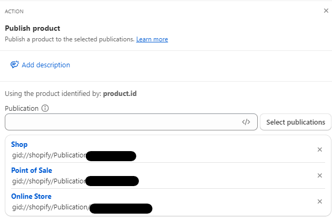Click the info icon next to Publication
Image resolution: width=332 pixels, height=220 pixels.
coord(45,108)
